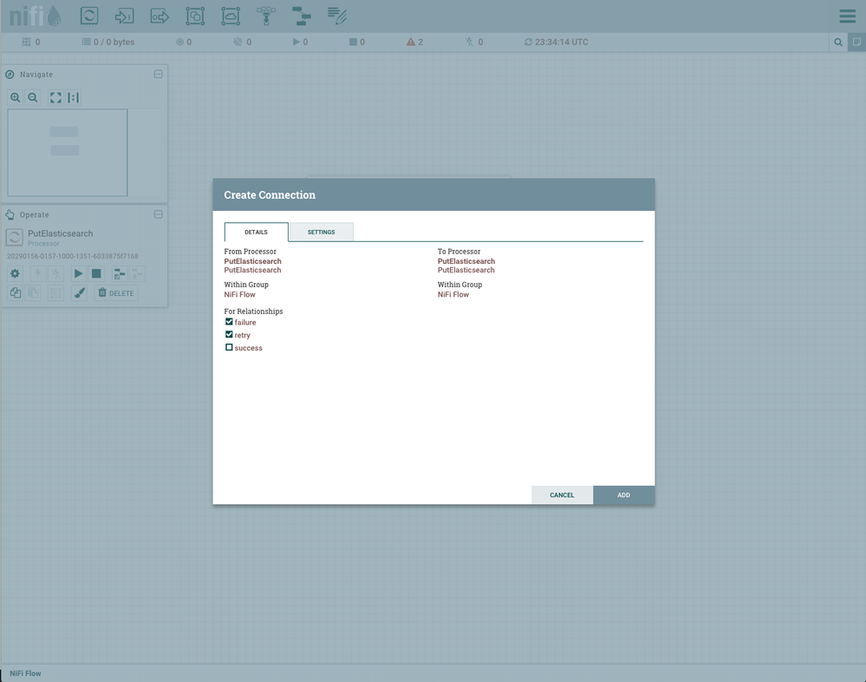Add a Processor from the toolbar

pos(89,16)
